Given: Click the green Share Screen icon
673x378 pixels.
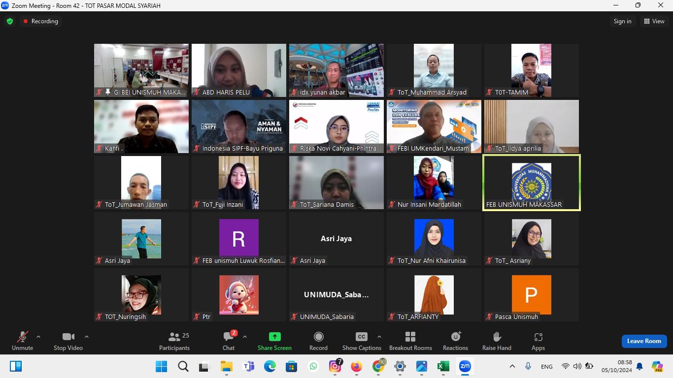Looking at the screenshot, I should (x=274, y=337).
